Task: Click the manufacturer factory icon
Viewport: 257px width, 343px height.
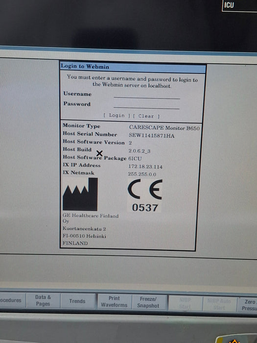Action: pos(80,194)
